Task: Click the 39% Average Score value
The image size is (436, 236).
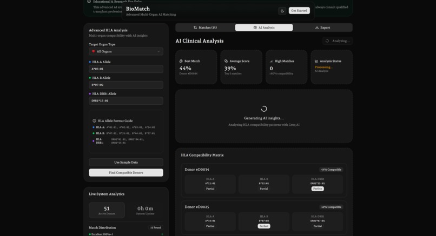Action: (230, 68)
